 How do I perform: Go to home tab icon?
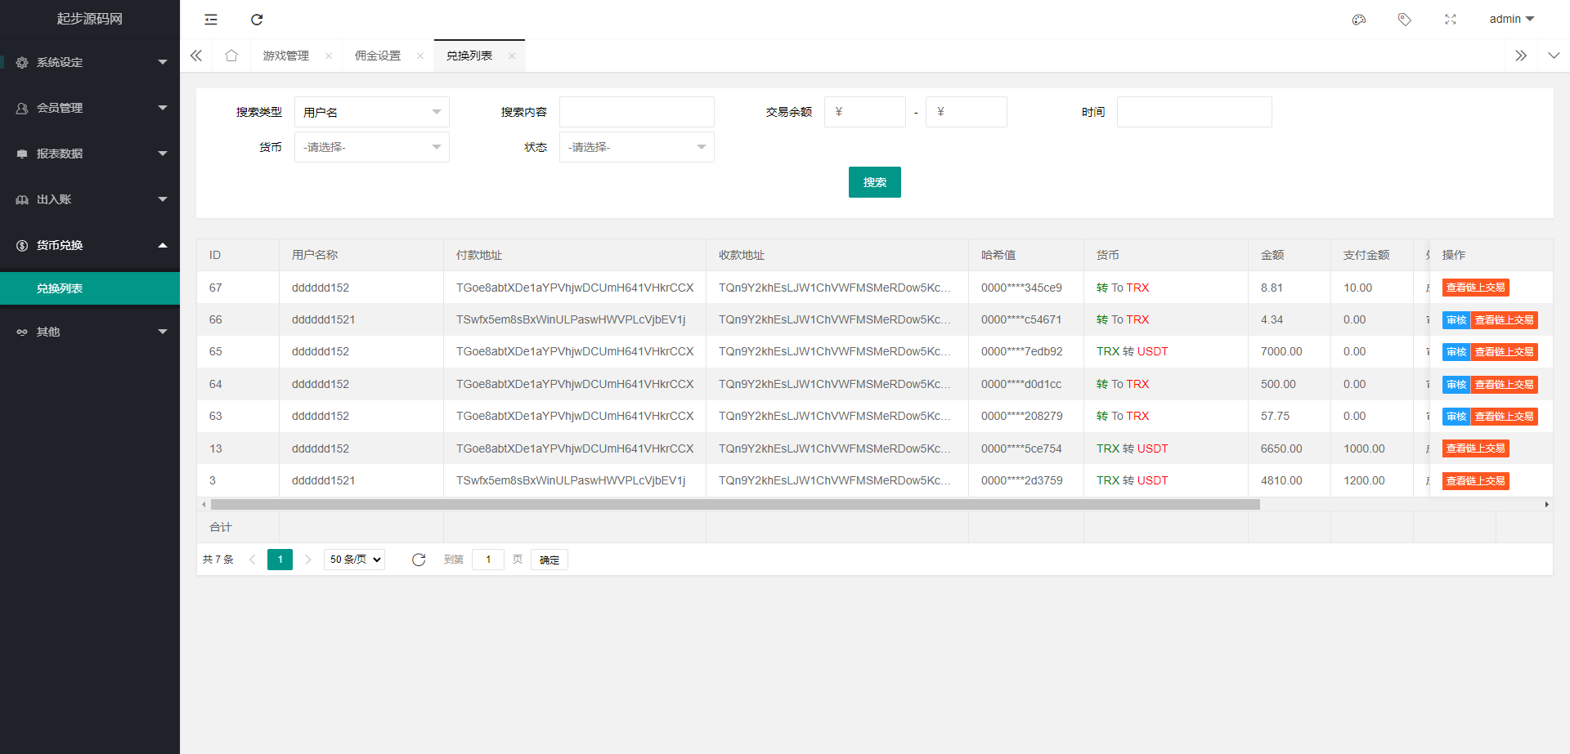click(x=231, y=56)
